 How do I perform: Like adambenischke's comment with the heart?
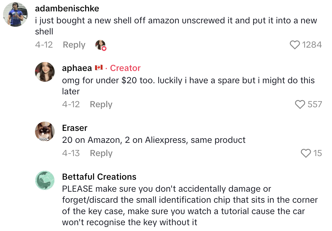(x=295, y=45)
